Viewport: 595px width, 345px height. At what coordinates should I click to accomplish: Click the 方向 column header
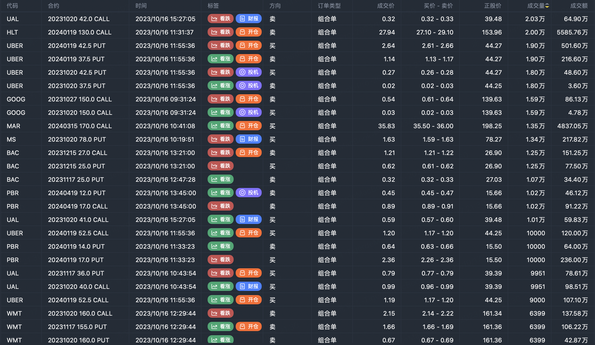pyautogui.click(x=275, y=6)
